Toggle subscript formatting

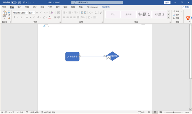pyautogui.click(x=30, y=17)
